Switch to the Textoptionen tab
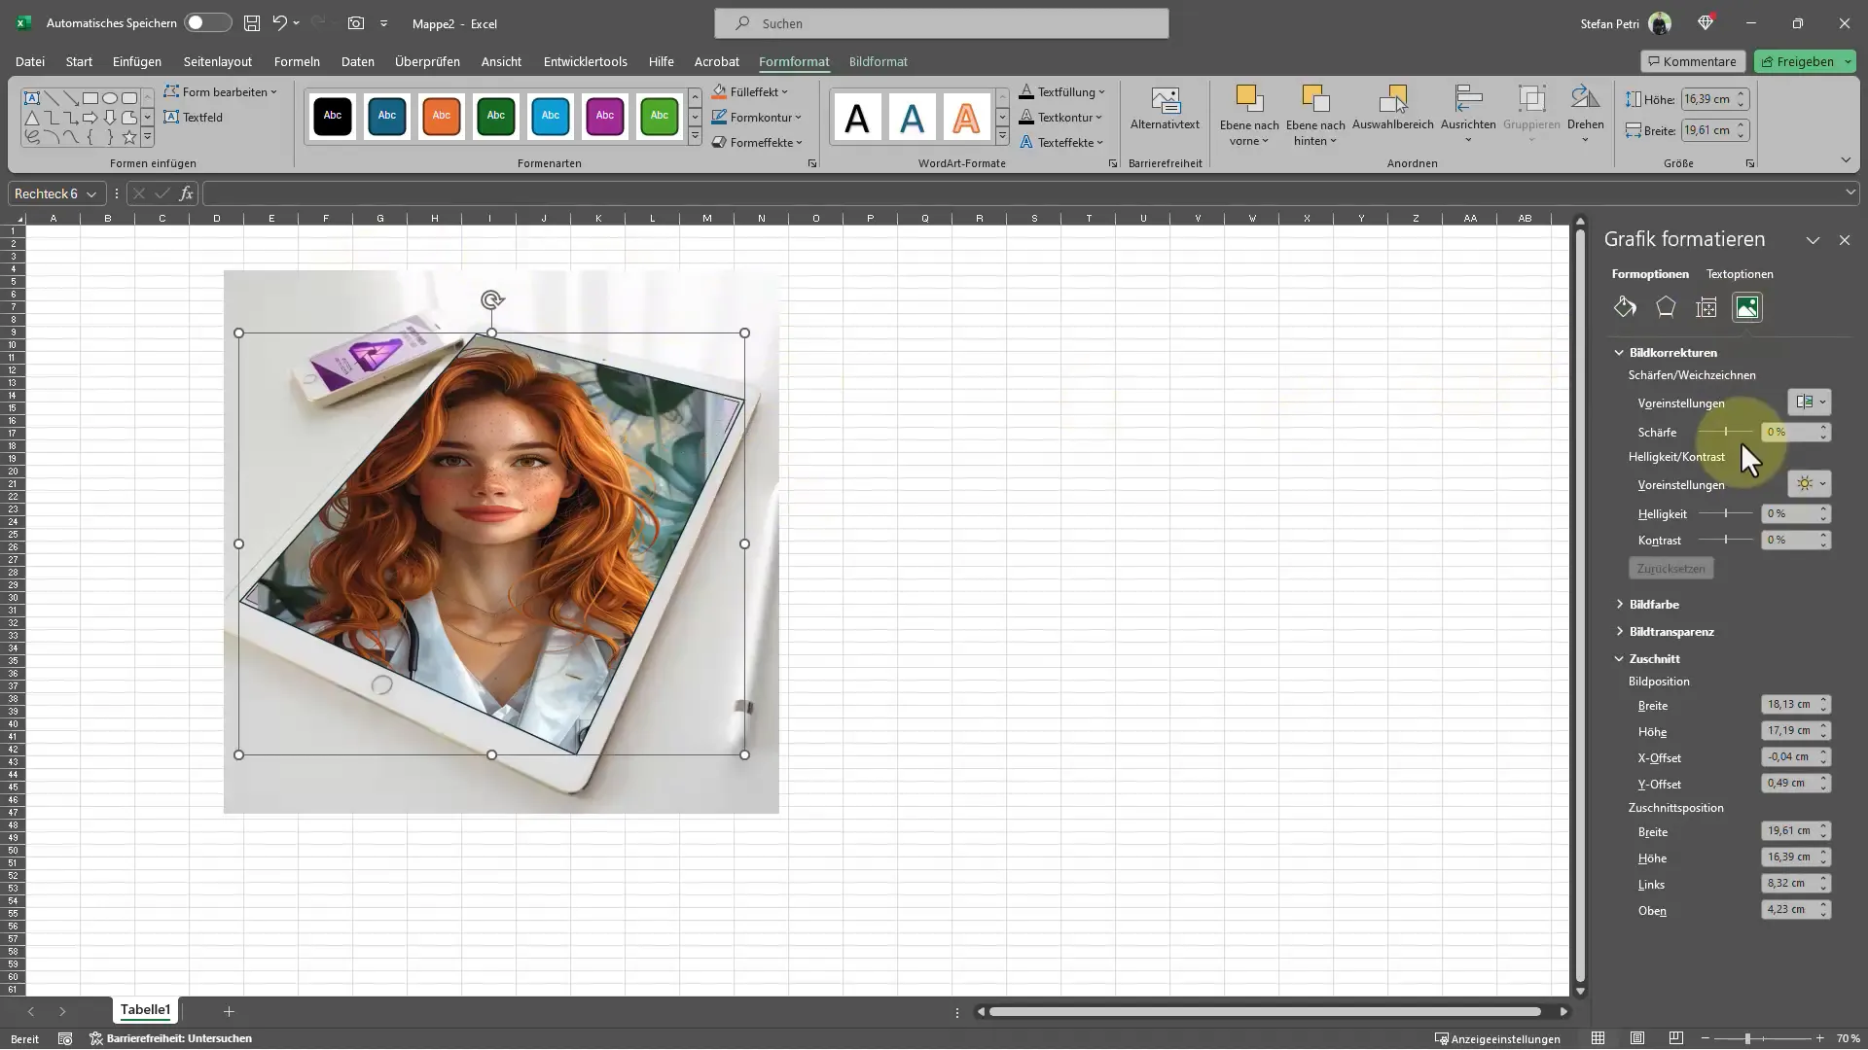1868x1050 pixels. [x=1740, y=274]
